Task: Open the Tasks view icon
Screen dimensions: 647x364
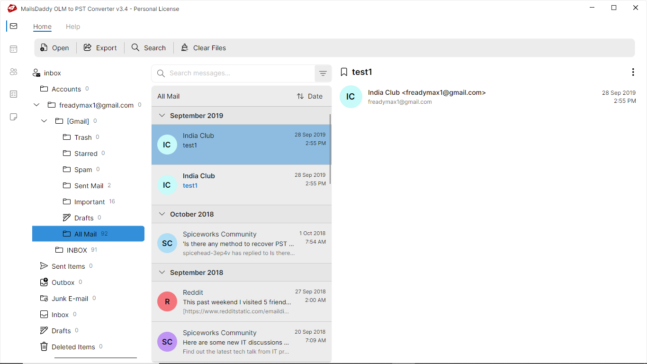Action: pos(13,94)
